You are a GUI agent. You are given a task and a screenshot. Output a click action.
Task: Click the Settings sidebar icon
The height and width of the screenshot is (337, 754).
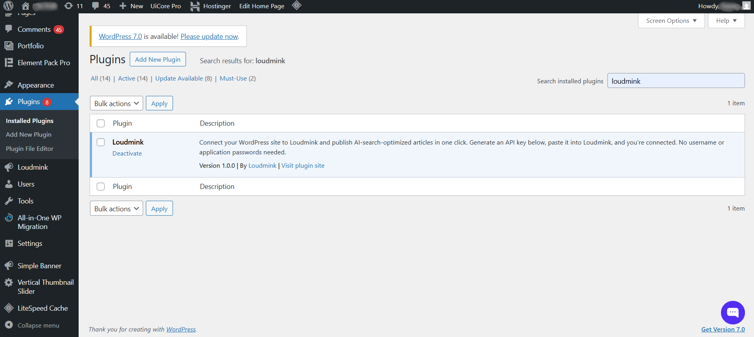click(9, 243)
